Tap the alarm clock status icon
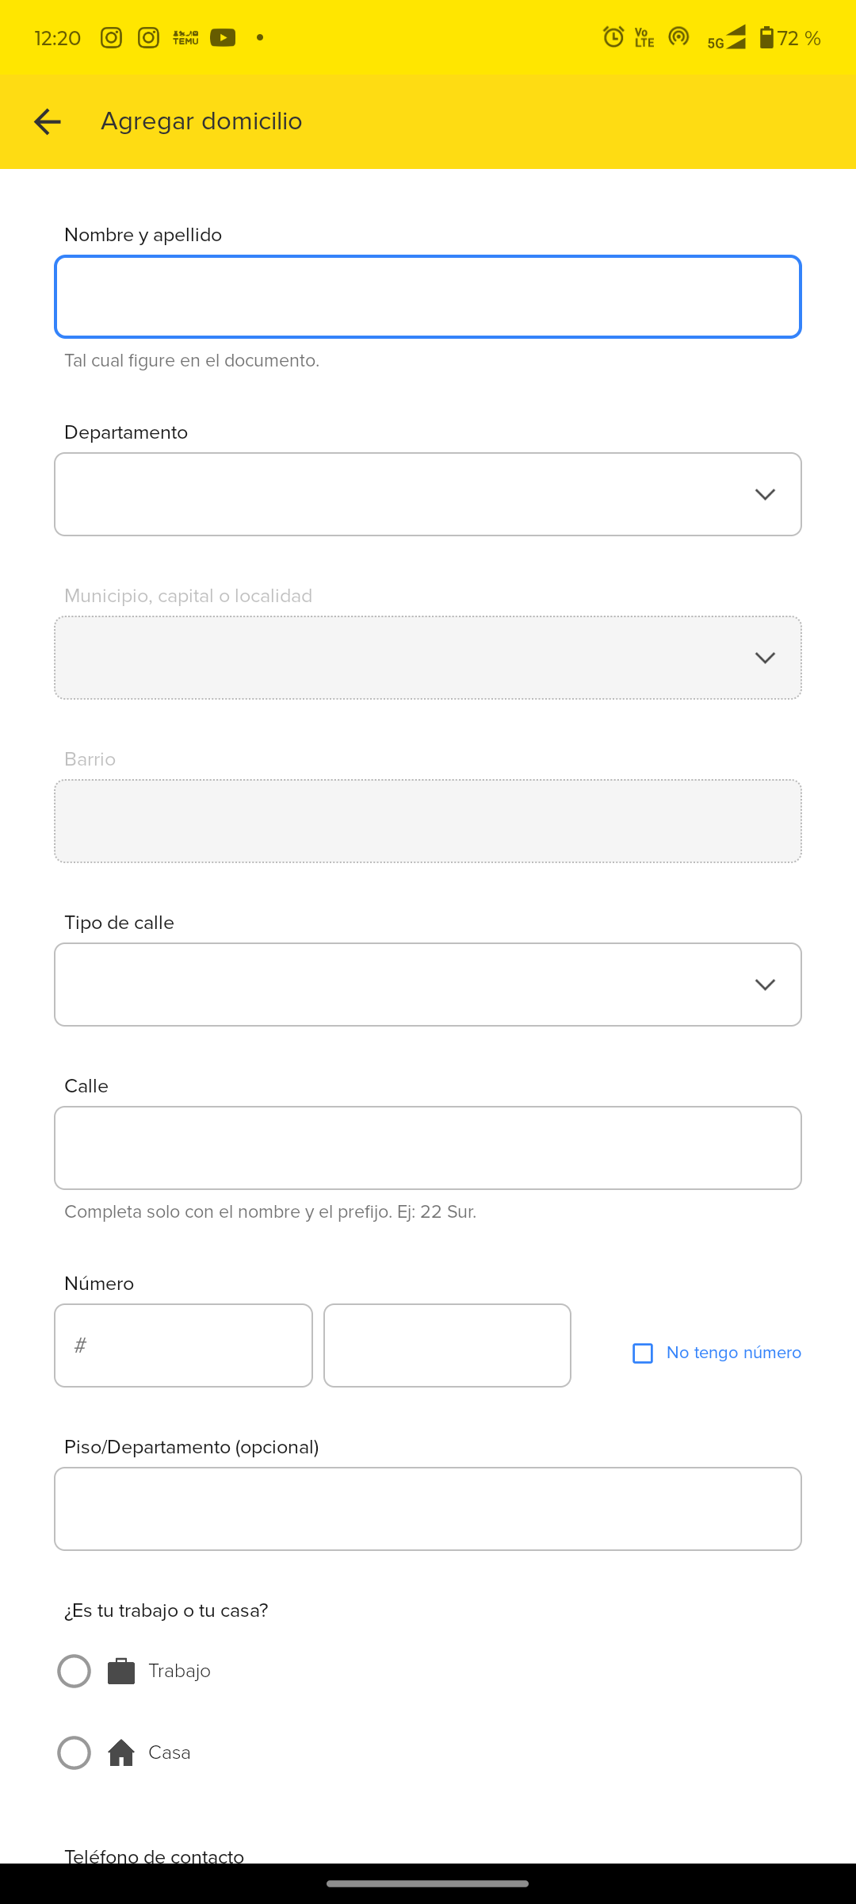This screenshot has width=856, height=1904. (613, 37)
